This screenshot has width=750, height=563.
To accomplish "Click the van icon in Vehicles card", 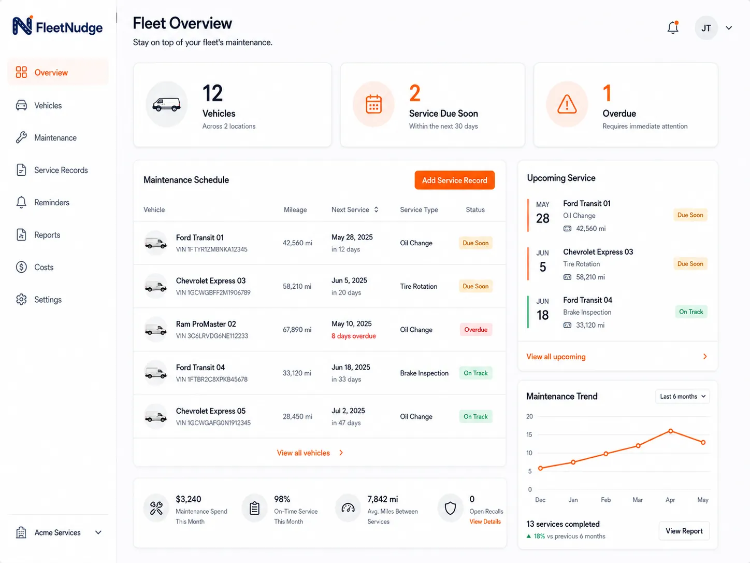I will click(166, 104).
